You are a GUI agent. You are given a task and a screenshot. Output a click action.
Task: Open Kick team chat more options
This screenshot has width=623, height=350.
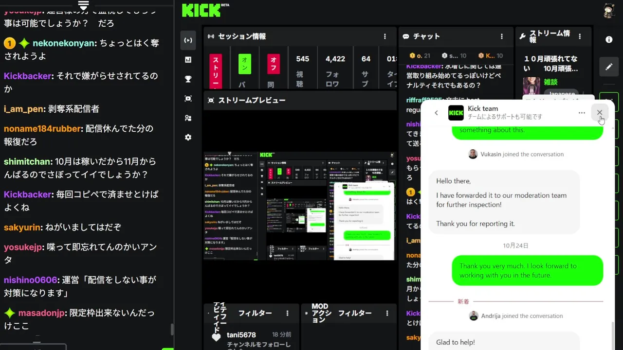[x=582, y=113]
